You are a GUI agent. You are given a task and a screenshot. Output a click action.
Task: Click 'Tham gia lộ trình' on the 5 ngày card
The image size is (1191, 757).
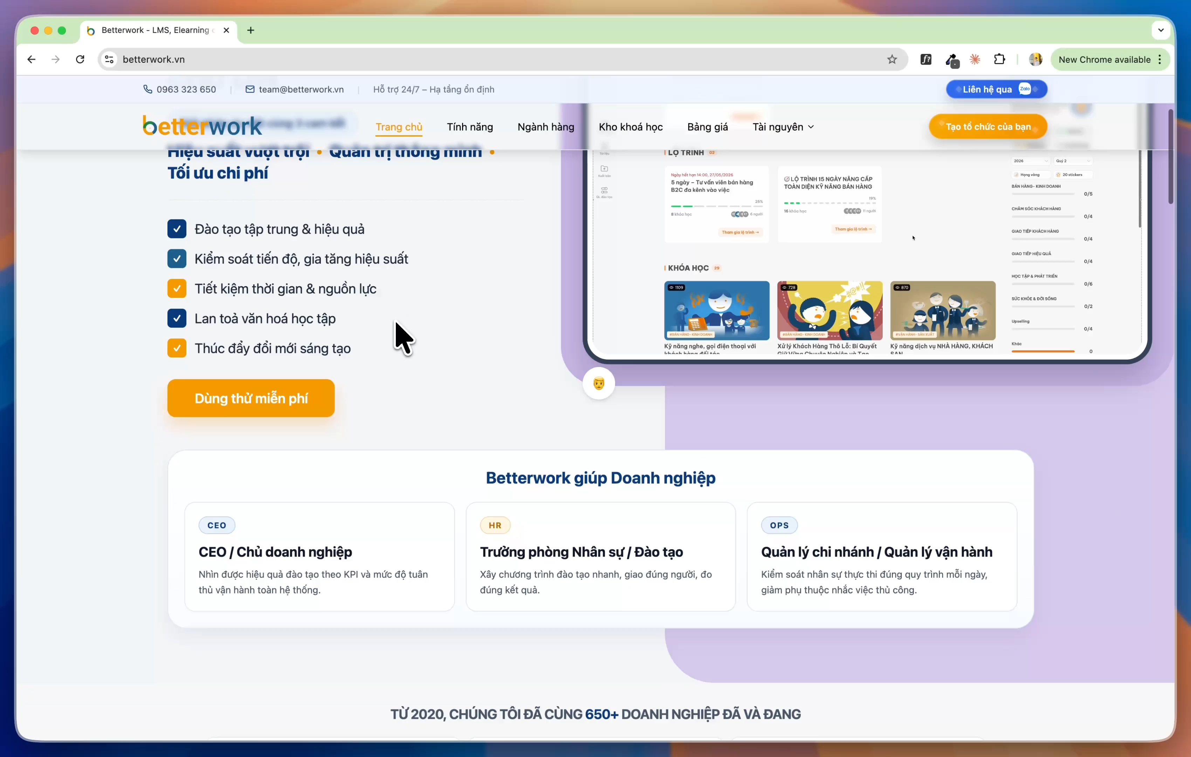click(740, 232)
